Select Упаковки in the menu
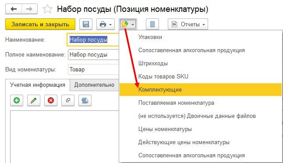283x163 pixels. click(x=201, y=37)
